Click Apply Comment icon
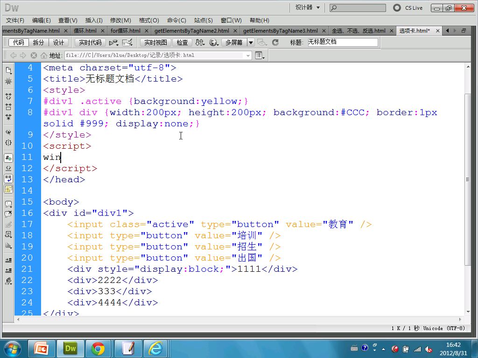This screenshot has width=478, height=358. (8, 204)
